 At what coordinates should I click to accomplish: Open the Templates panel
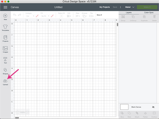click(x=5, y=28)
